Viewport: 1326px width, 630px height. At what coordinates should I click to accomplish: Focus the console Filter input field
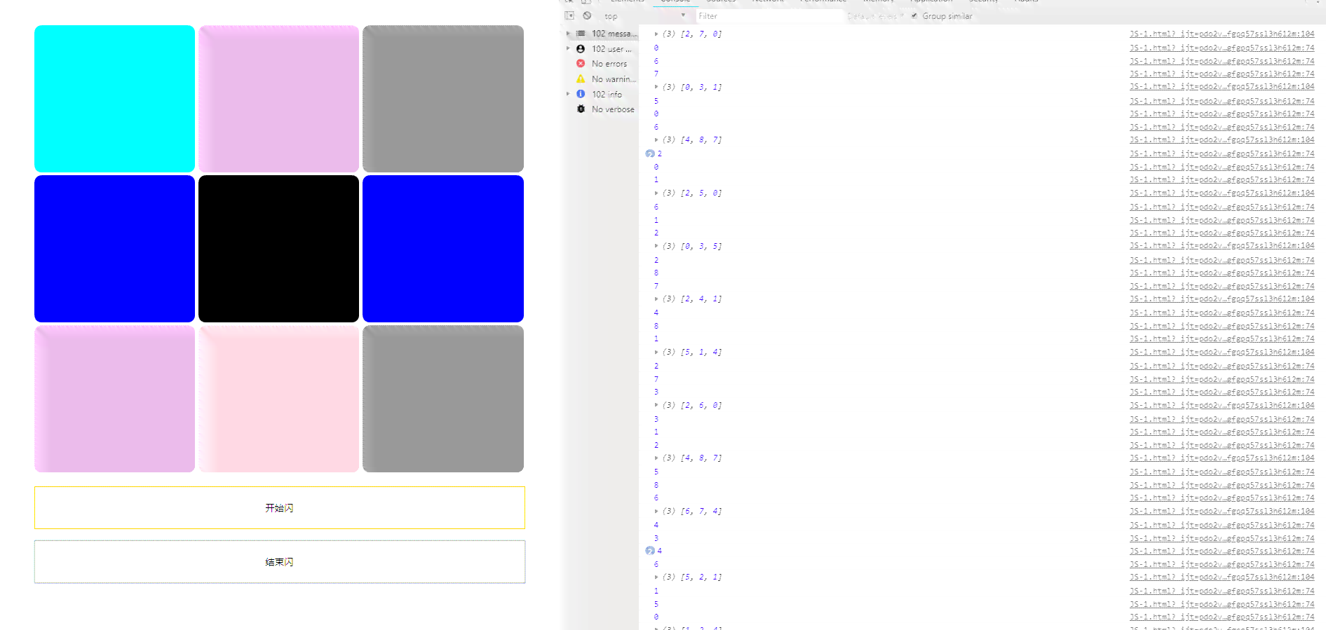click(x=769, y=16)
